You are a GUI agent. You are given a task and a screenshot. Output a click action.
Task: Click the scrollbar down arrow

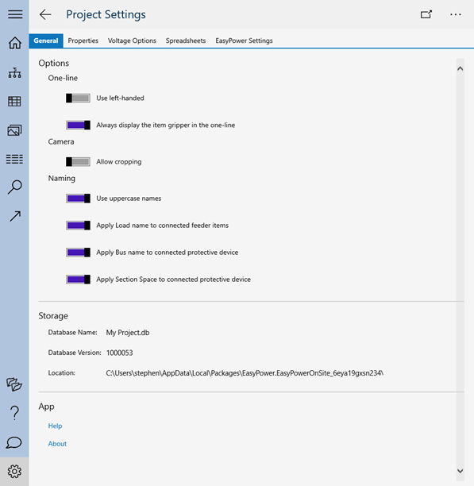(461, 471)
